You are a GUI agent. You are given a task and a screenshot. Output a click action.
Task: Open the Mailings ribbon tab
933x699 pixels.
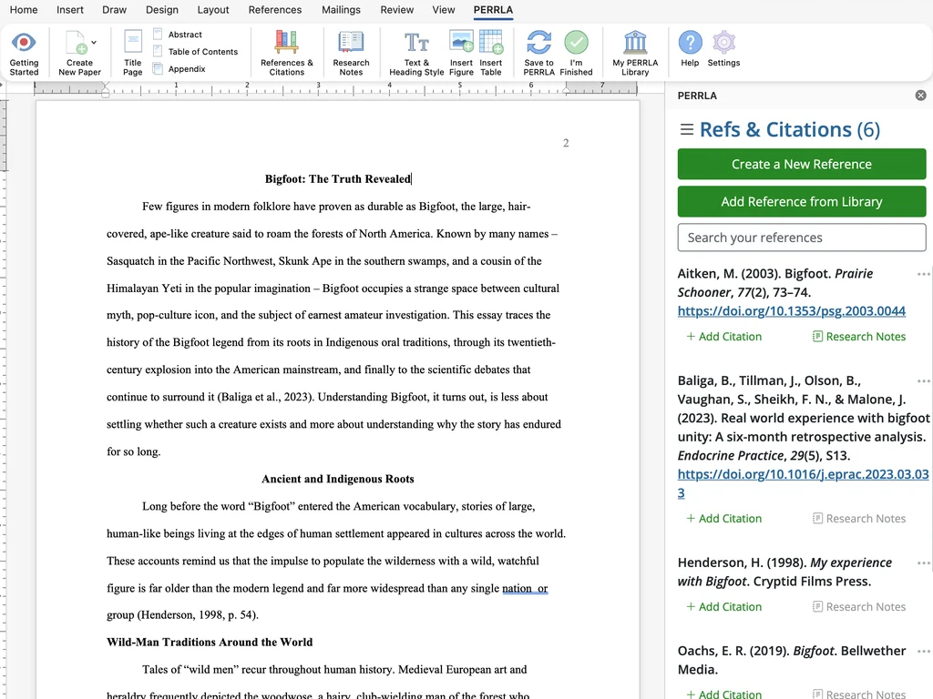[341, 9]
